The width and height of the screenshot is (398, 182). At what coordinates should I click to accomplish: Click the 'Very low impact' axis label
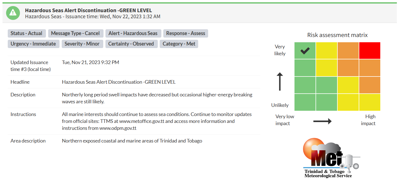(x=285, y=120)
